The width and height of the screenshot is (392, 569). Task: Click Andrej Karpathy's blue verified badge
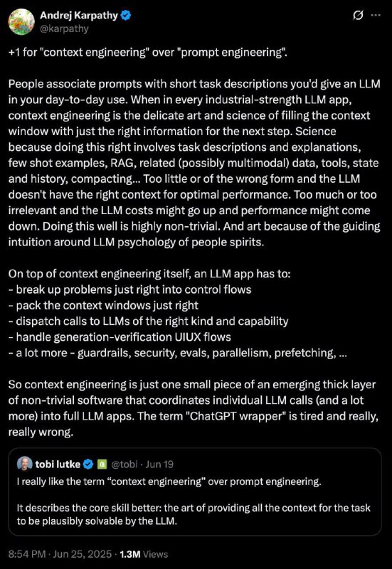(126, 16)
